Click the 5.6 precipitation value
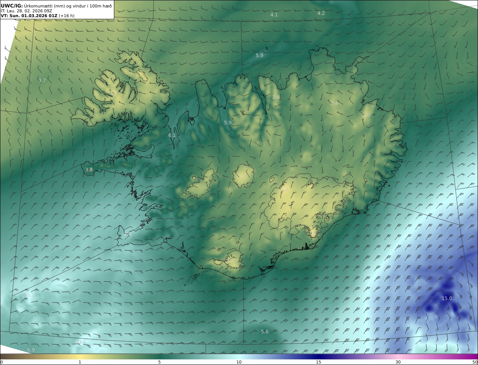The image size is (478, 365). coord(265,331)
